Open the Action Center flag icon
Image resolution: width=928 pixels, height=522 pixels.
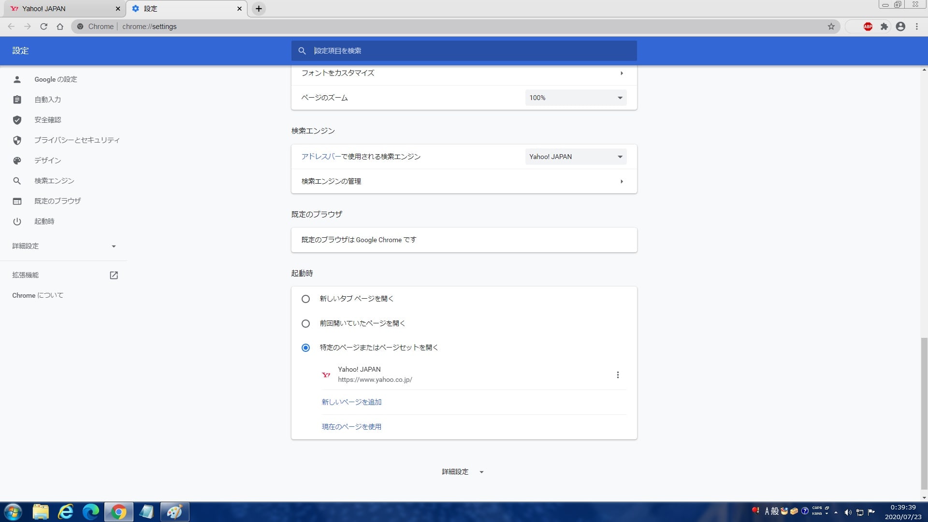tap(871, 512)
